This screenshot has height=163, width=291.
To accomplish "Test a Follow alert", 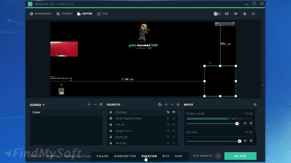I will coord(102,156).
